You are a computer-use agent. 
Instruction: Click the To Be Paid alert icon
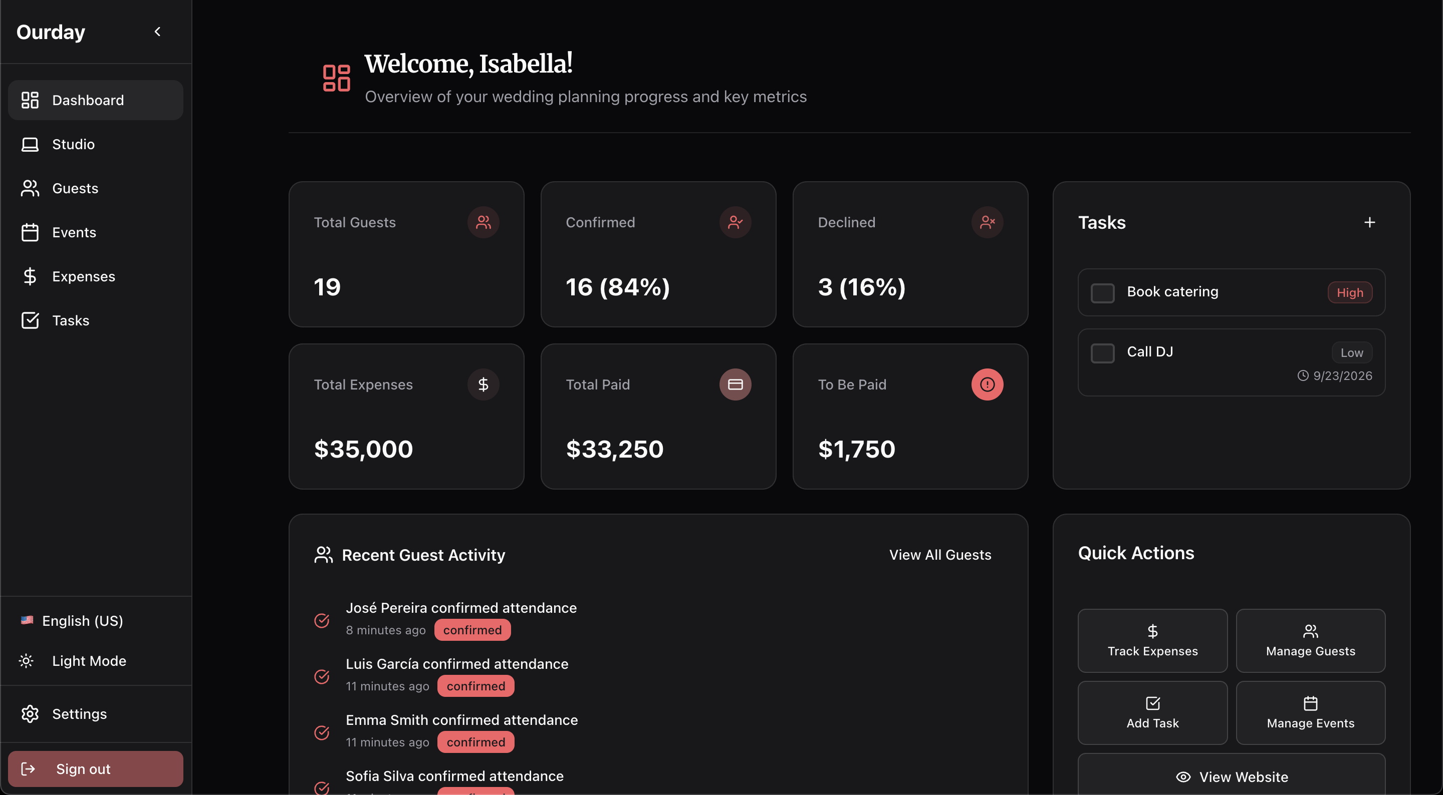click(987, 384)
